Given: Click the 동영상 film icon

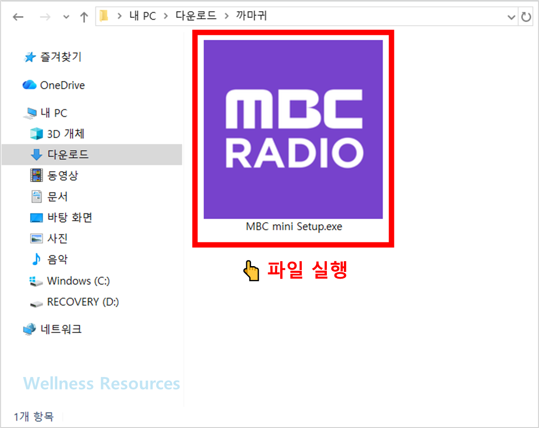Looking at the screenshot, I should pos(36,175).
